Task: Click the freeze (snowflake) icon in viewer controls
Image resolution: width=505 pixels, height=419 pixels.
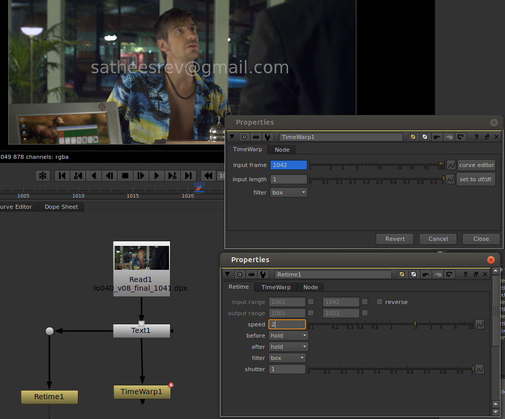Action: pyautogui.click(x=43, y=176)
